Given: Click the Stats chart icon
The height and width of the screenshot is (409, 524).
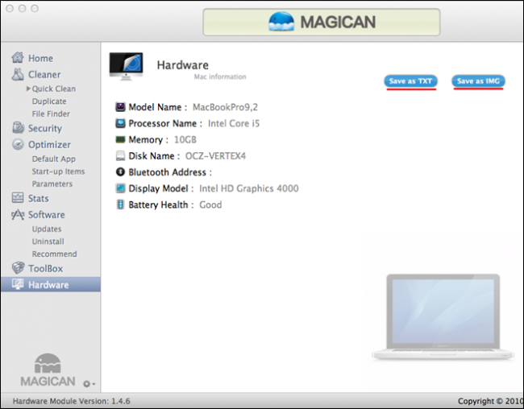Looking at the screenshot, I should pos(18,197).
